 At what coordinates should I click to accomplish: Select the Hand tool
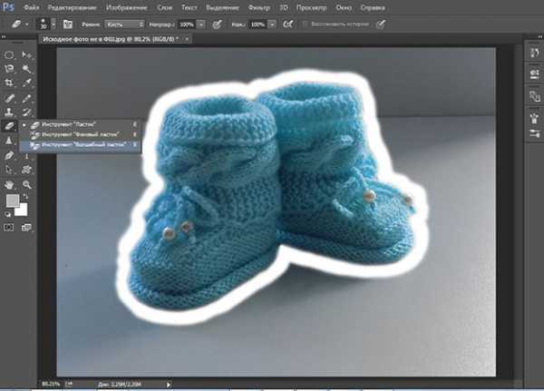tap(10, 184)
